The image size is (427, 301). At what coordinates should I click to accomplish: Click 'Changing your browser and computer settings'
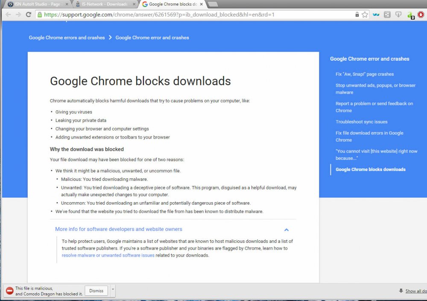point(102,129)
